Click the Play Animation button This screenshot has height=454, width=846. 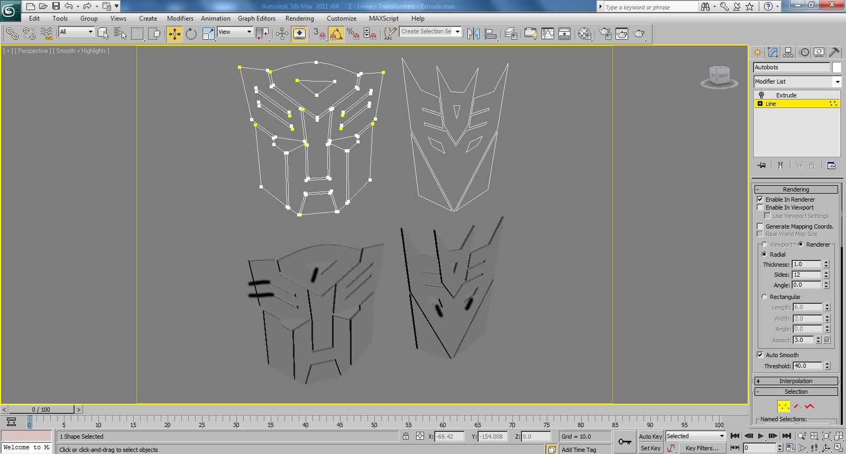click(x=760, y=436)
